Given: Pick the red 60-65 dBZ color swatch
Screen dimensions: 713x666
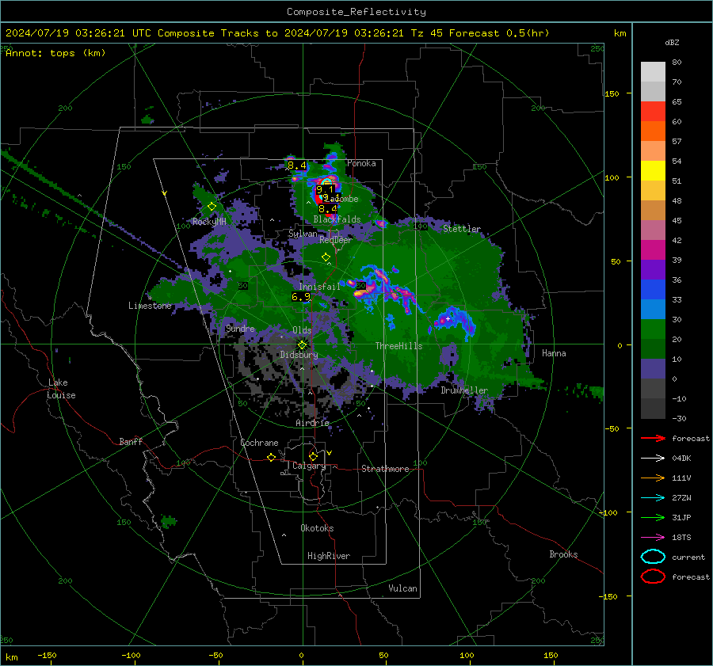Looking at the screenshot, I should tap(653, 112).
